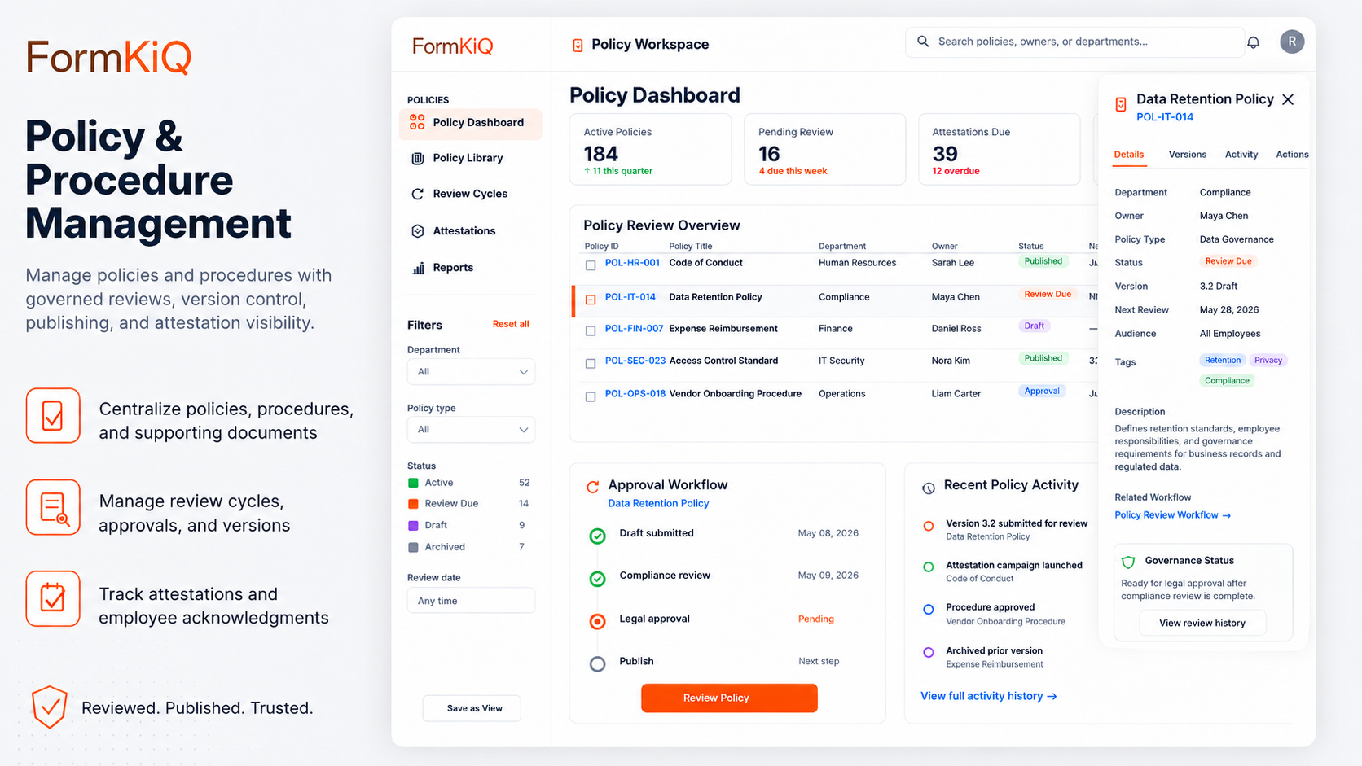This screenshot has height=766, width=1362.
Task: Click Review Cycles refresh icon
Action: click(418, 194)
